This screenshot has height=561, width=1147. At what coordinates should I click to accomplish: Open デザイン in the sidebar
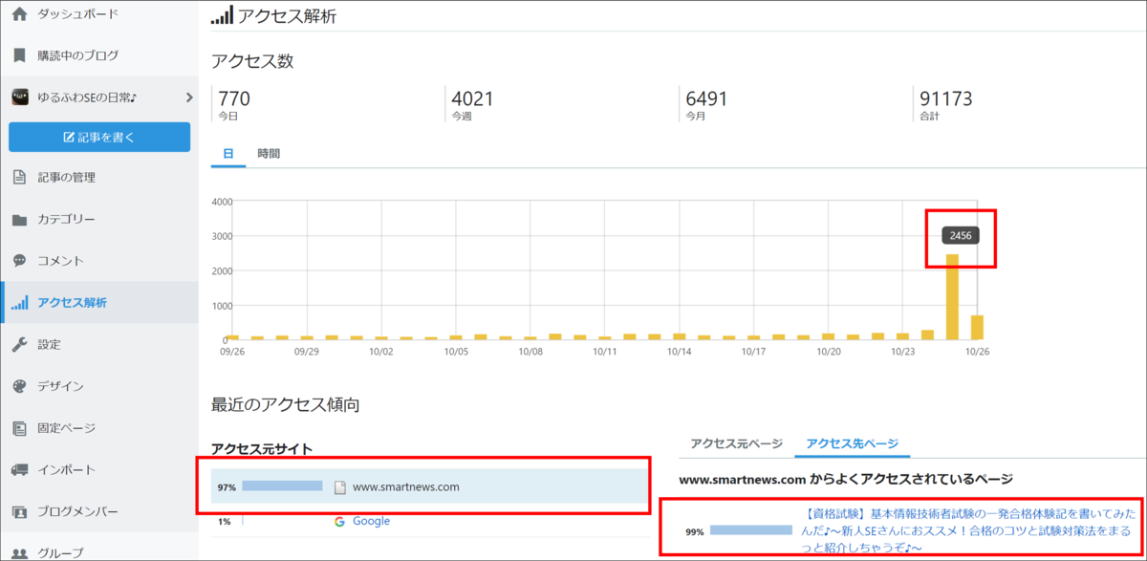coord(60,386)
